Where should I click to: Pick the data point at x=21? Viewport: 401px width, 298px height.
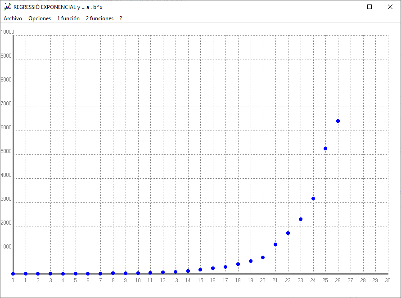[x=275, y=244]
